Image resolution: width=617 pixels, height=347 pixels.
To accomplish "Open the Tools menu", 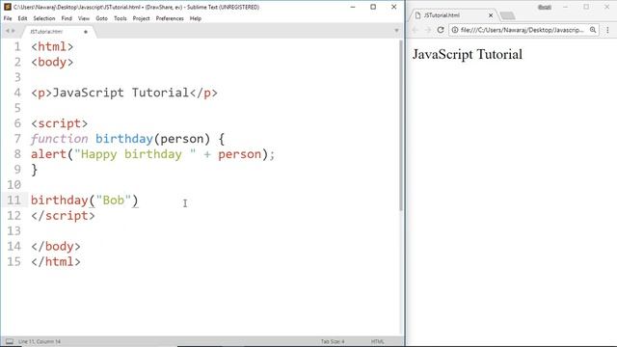I will [x=120, y=18].
